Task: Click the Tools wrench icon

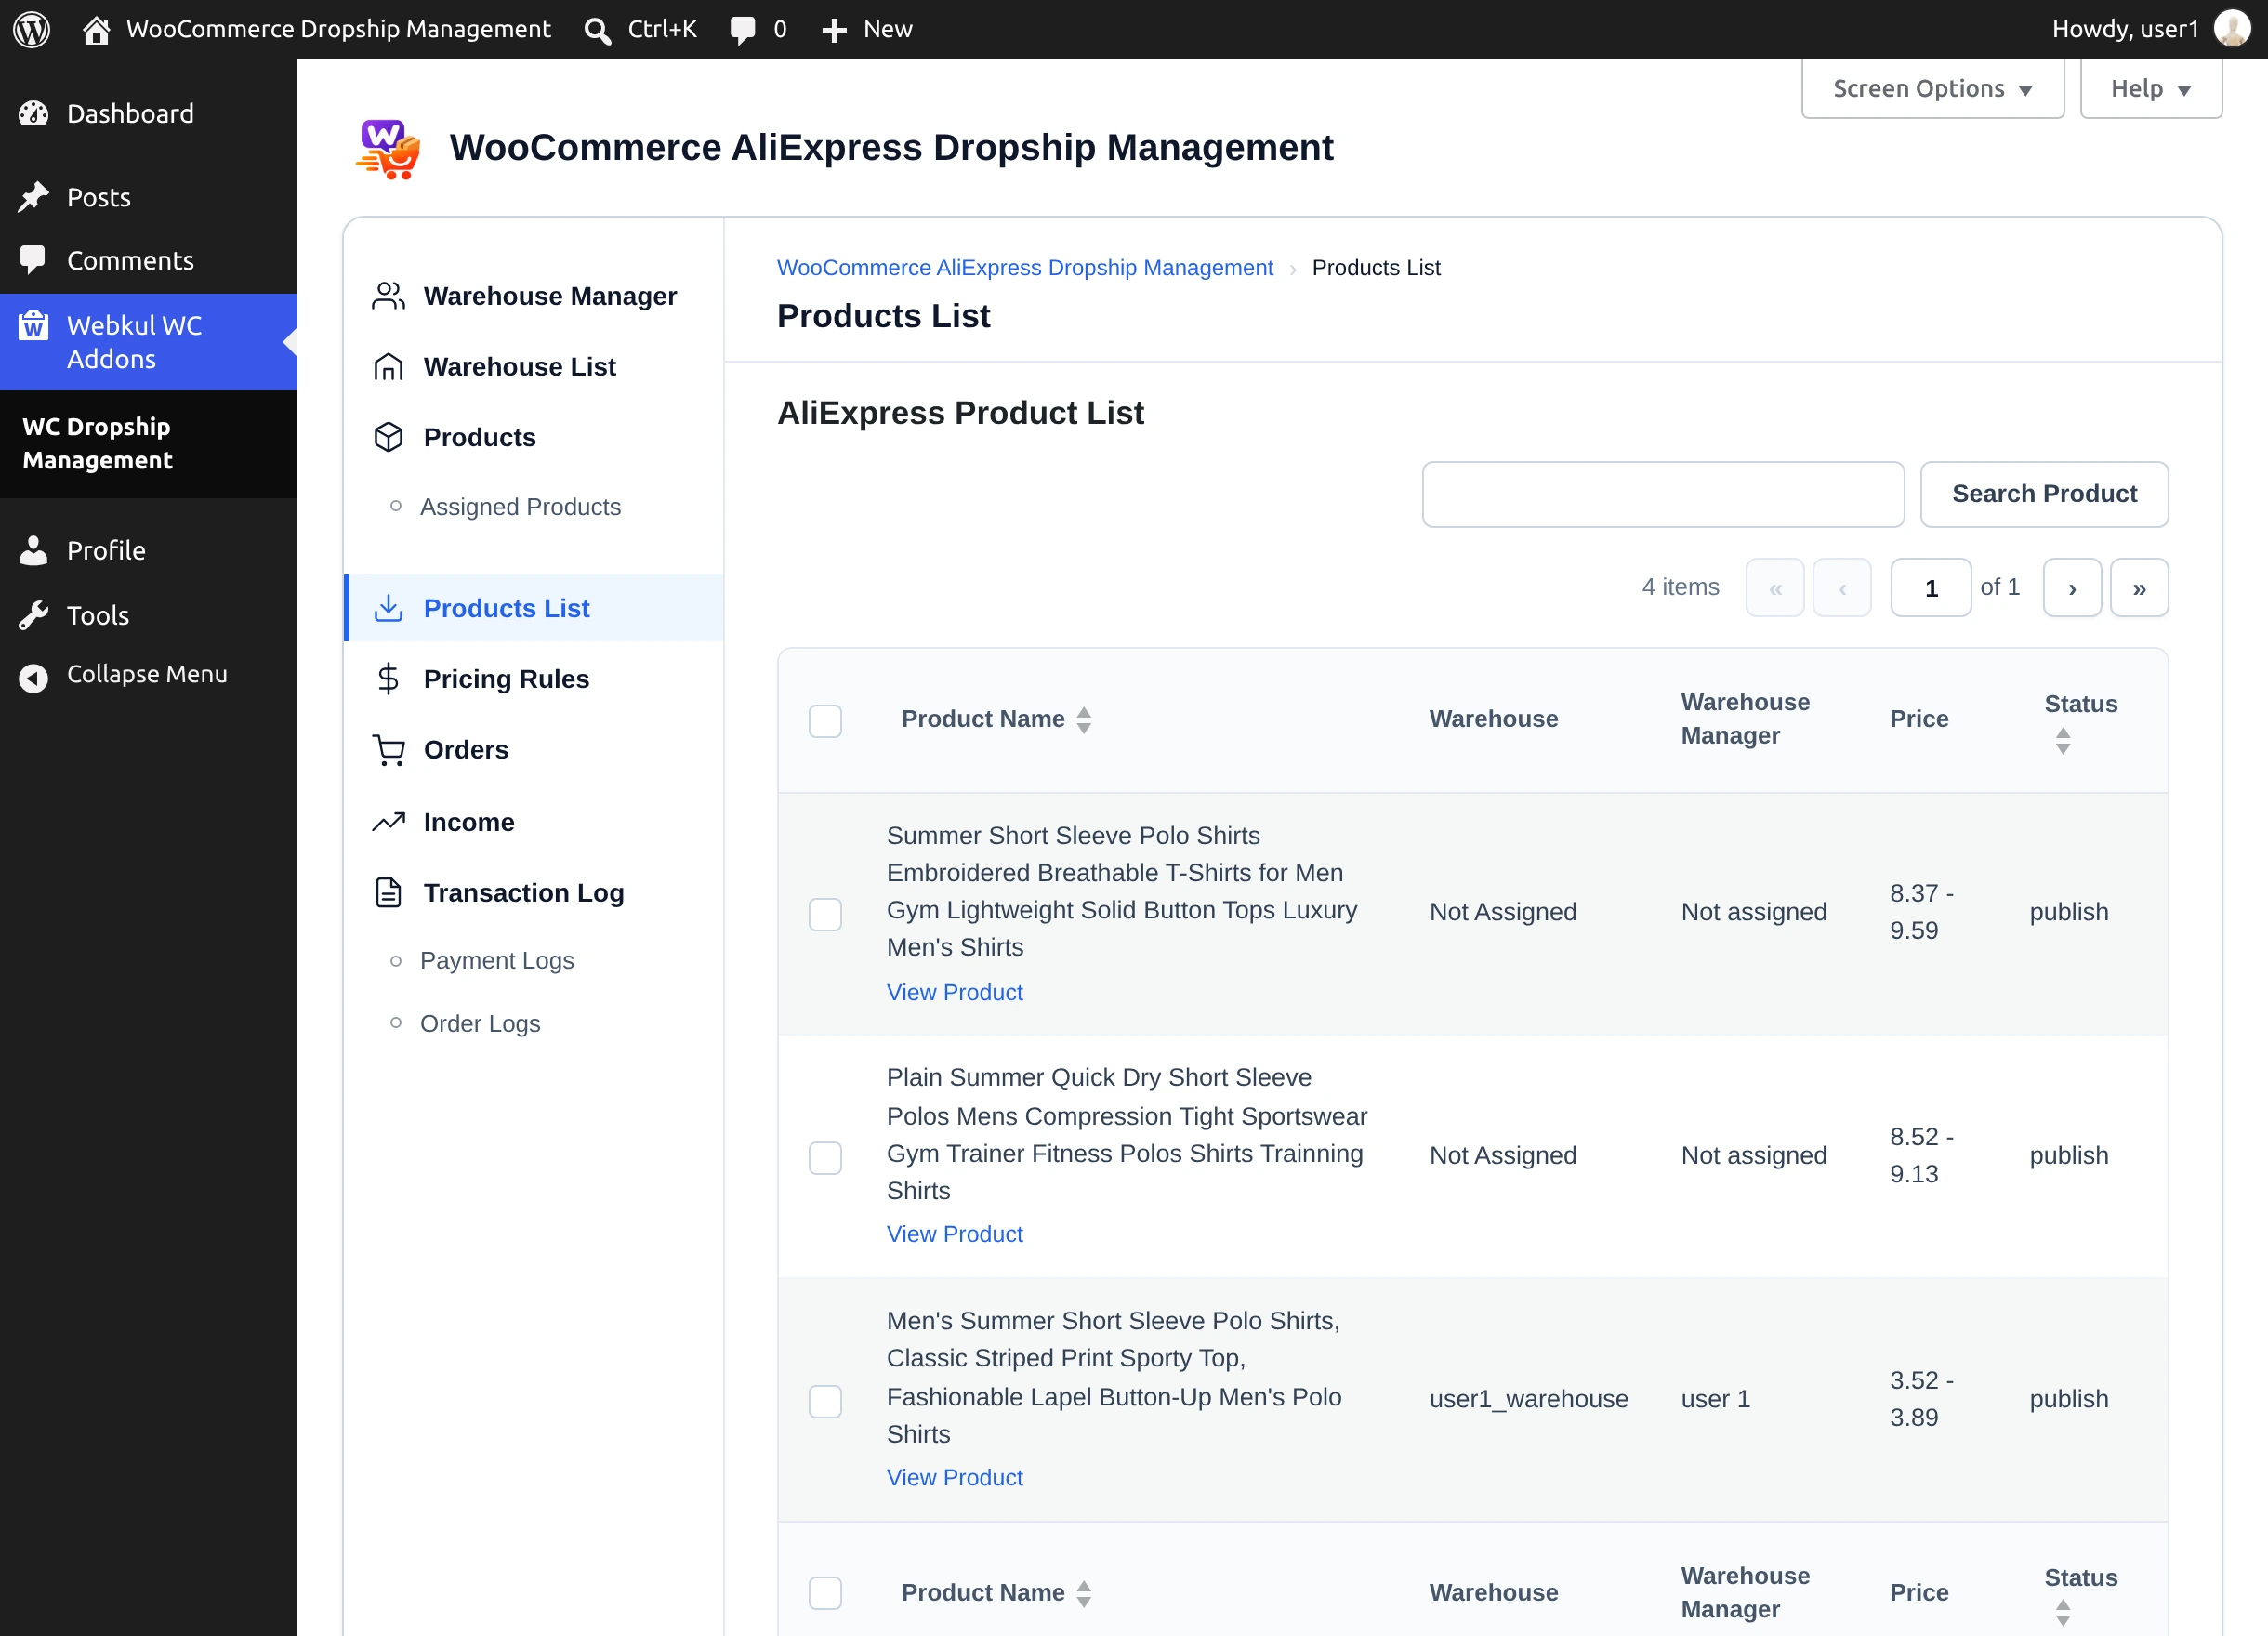Action: point(34,615)
